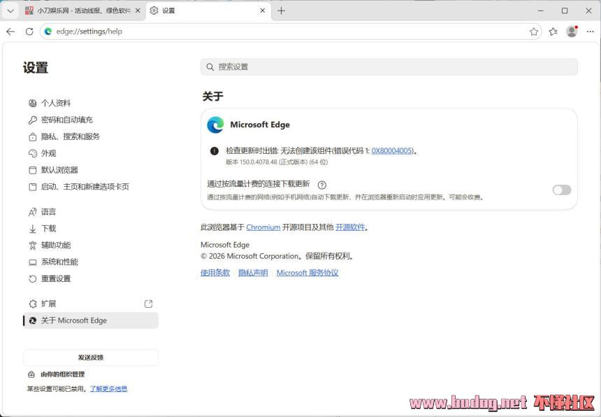Click the 关于 heading
This screenshot has height=417, width=601.
[212, 97]
